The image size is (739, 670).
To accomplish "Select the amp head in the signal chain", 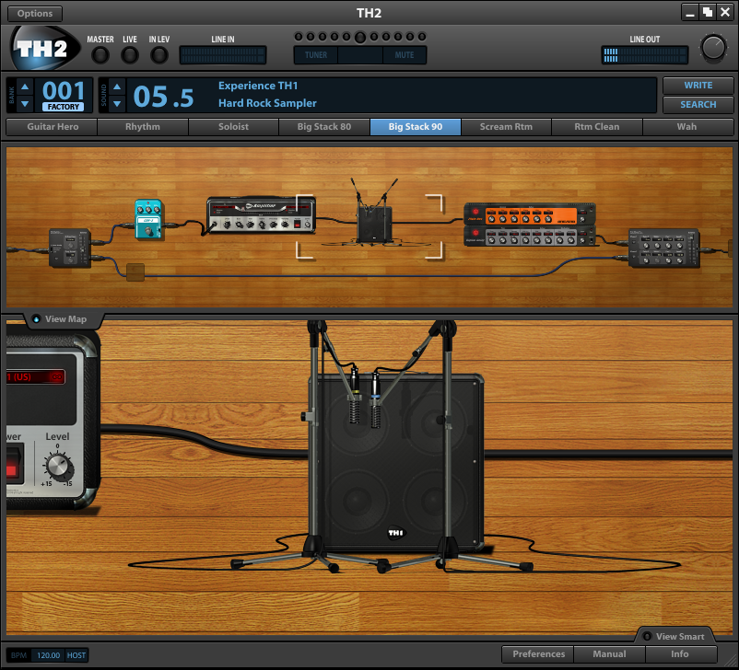I will point(261,214).
